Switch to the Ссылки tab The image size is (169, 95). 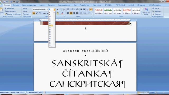pyautogui.click(x=42, y=5)
